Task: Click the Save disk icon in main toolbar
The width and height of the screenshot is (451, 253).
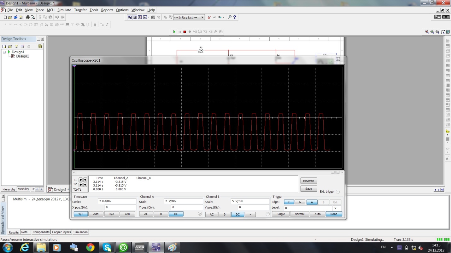Action: [x=21, y=17]
